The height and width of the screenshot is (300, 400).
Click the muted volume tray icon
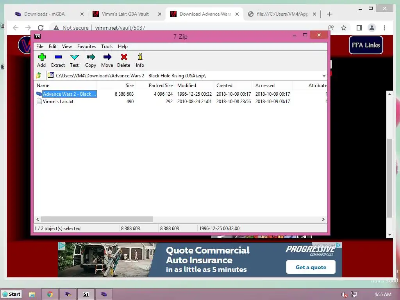click(x=344, y=295)
